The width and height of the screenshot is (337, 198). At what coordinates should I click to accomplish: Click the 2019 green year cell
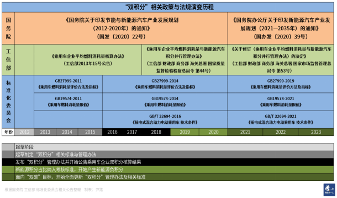click(185, 132)
